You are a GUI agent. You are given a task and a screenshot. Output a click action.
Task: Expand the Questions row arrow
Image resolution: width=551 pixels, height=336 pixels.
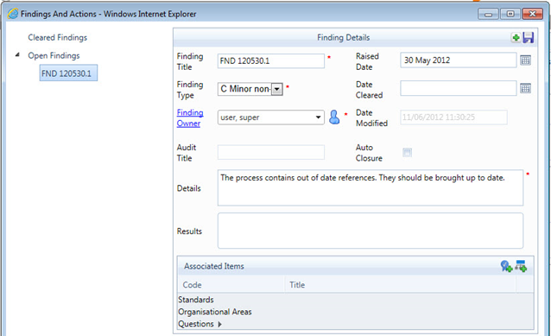coord(219,324)
